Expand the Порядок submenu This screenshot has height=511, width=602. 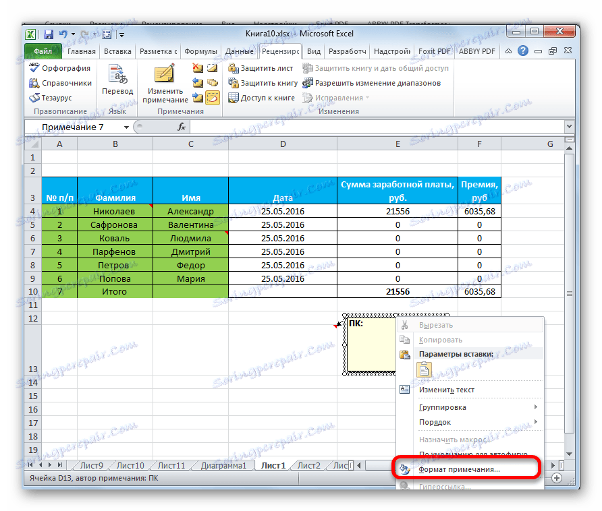click(470, 422)
